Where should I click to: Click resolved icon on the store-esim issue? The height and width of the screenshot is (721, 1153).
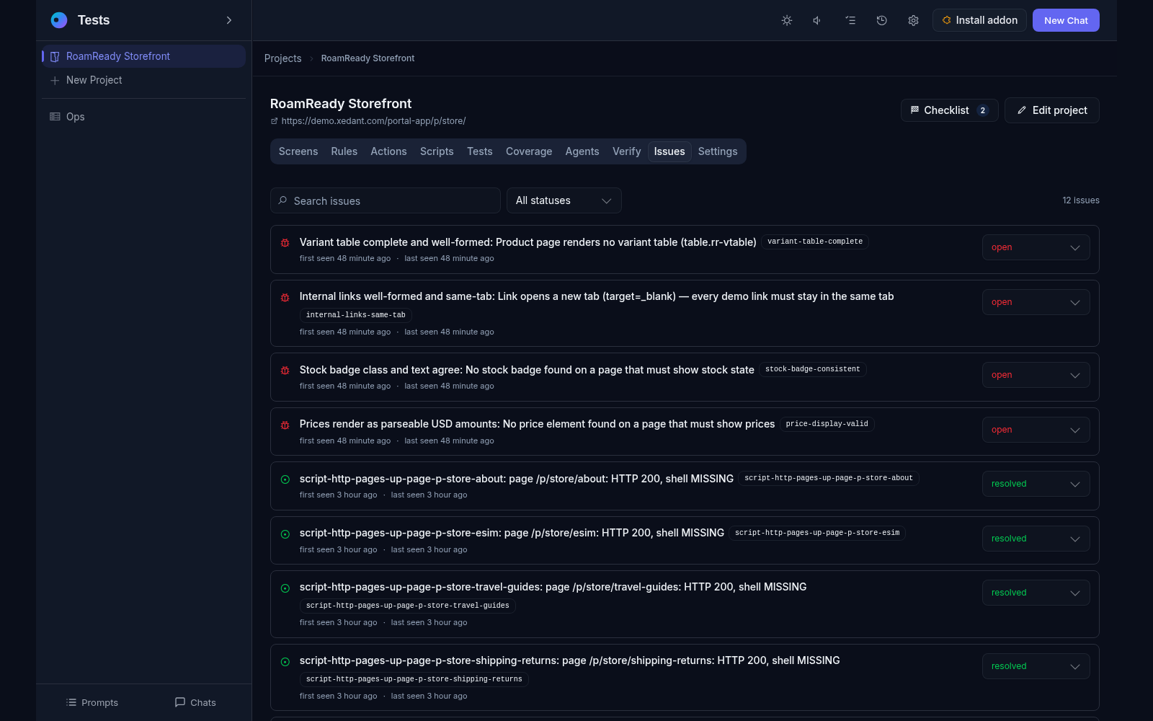click(x=285, y=534)
